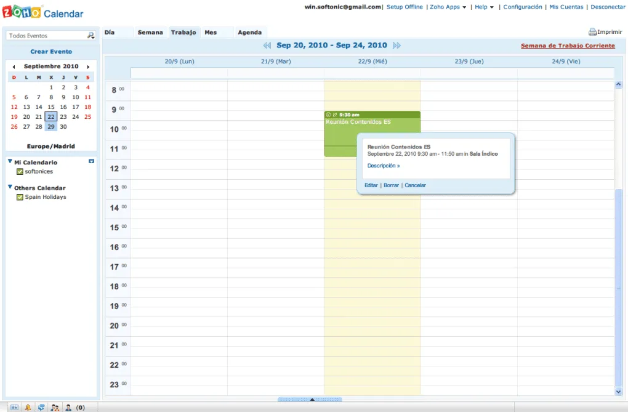Click the Crear Evento button
The image size is (628, 412).
point(50,51)
